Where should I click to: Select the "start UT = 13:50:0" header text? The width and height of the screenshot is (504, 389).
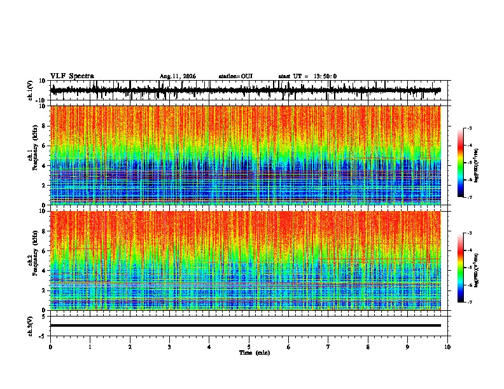tap(307, 76)
